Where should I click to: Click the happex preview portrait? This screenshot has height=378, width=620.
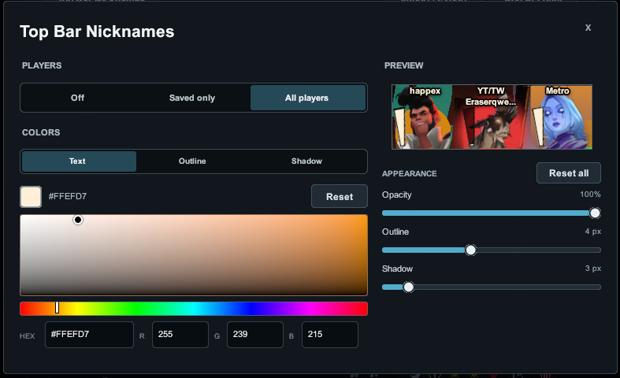pos(422,117)
